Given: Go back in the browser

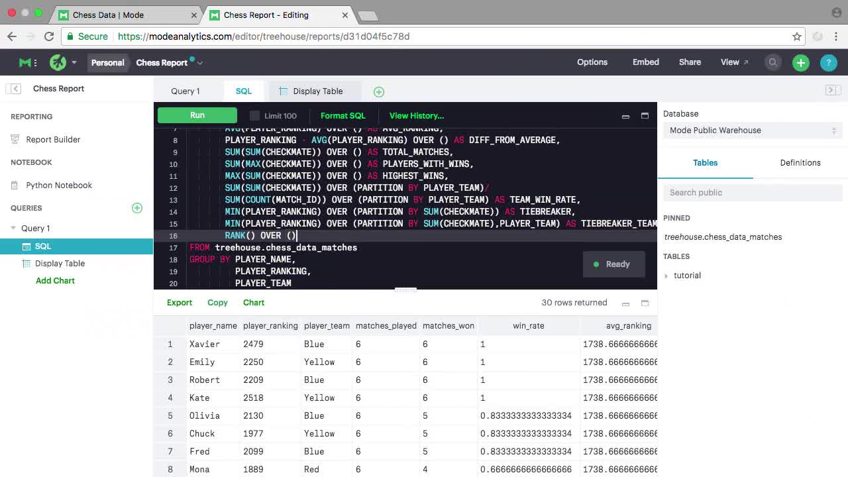Looking at the screenshot, I should (x=12, y=36).
